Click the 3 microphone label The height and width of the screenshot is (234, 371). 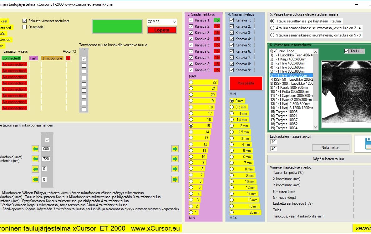pos(52,58)
